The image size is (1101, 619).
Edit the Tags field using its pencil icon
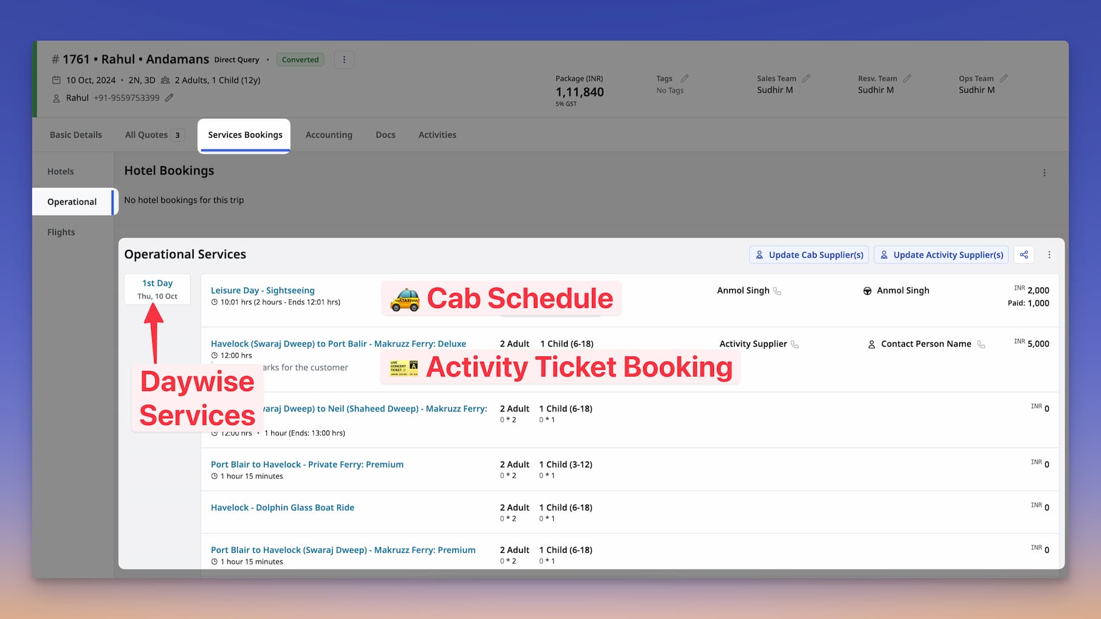click(x=685, y=78)
